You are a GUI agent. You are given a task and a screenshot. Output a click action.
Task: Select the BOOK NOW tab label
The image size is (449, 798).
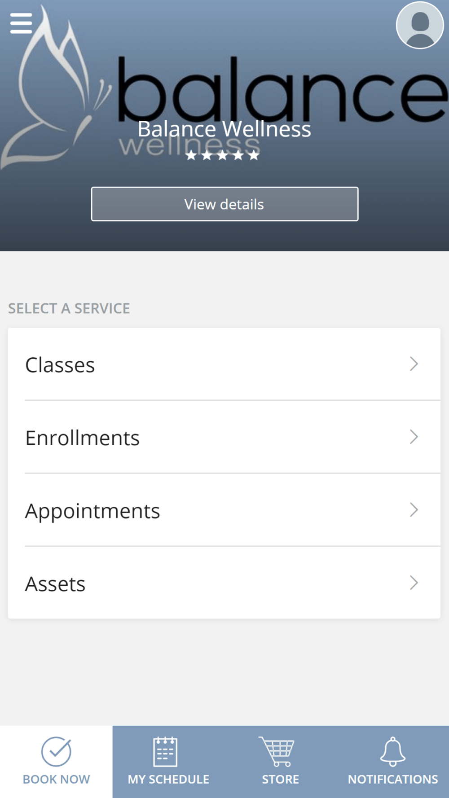click(x=56, y=779)
